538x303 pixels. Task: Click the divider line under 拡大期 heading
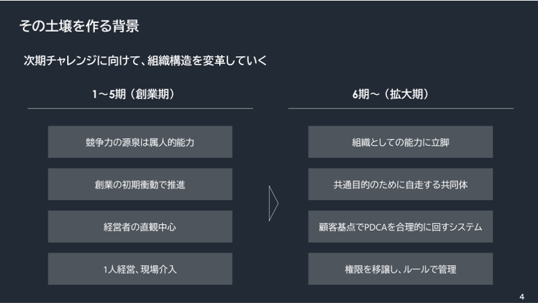coord(401,108)
